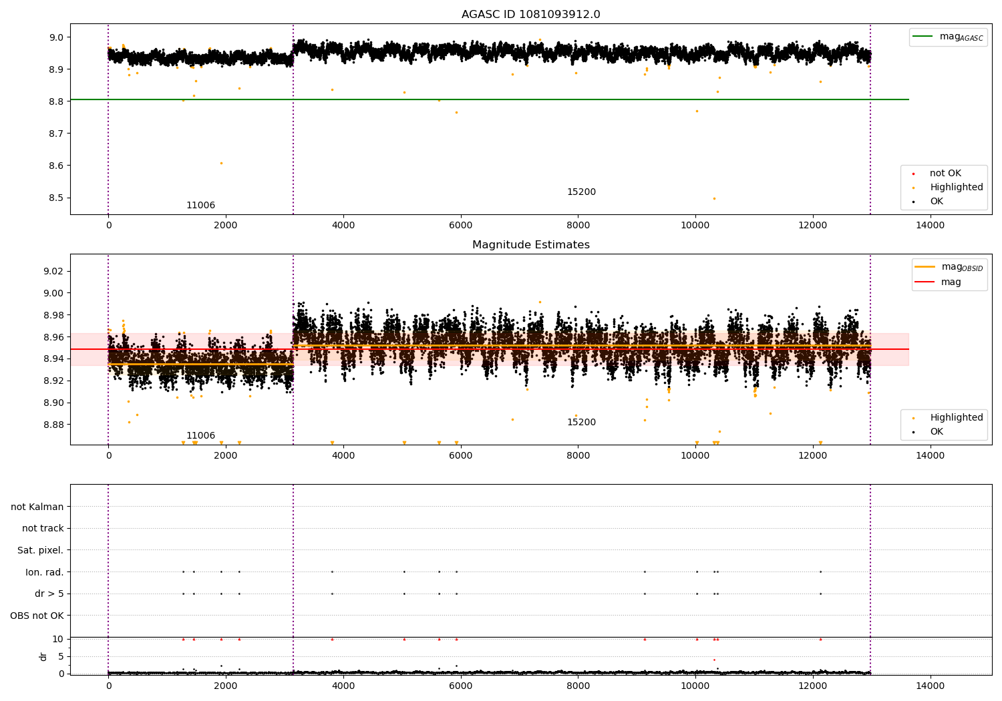
Task: Click the 14000 x-tick under the top plot
Action: click(x=930, y=226)
